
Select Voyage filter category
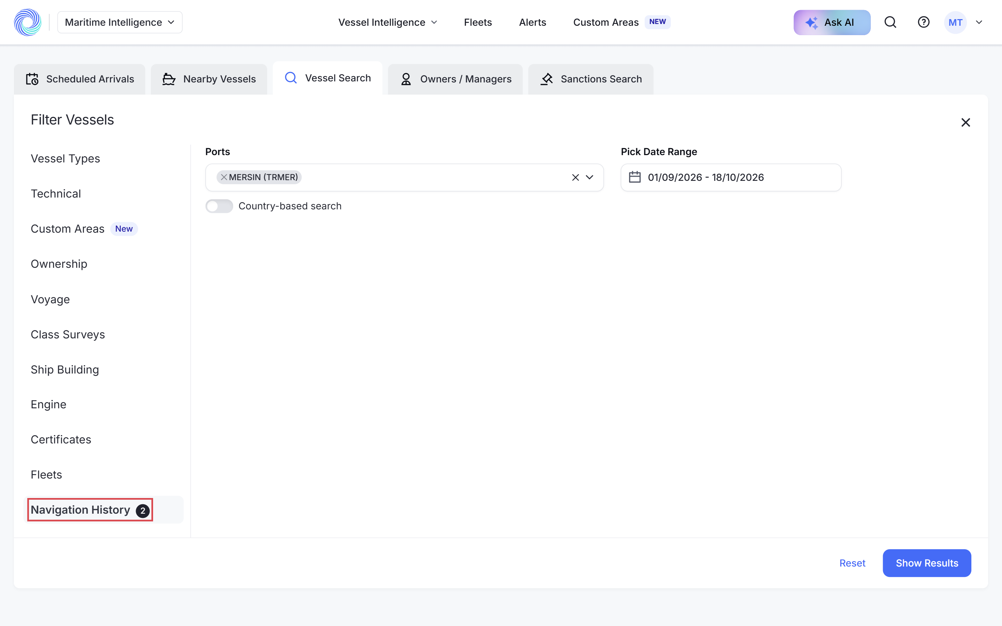click(x=50, y=299)
